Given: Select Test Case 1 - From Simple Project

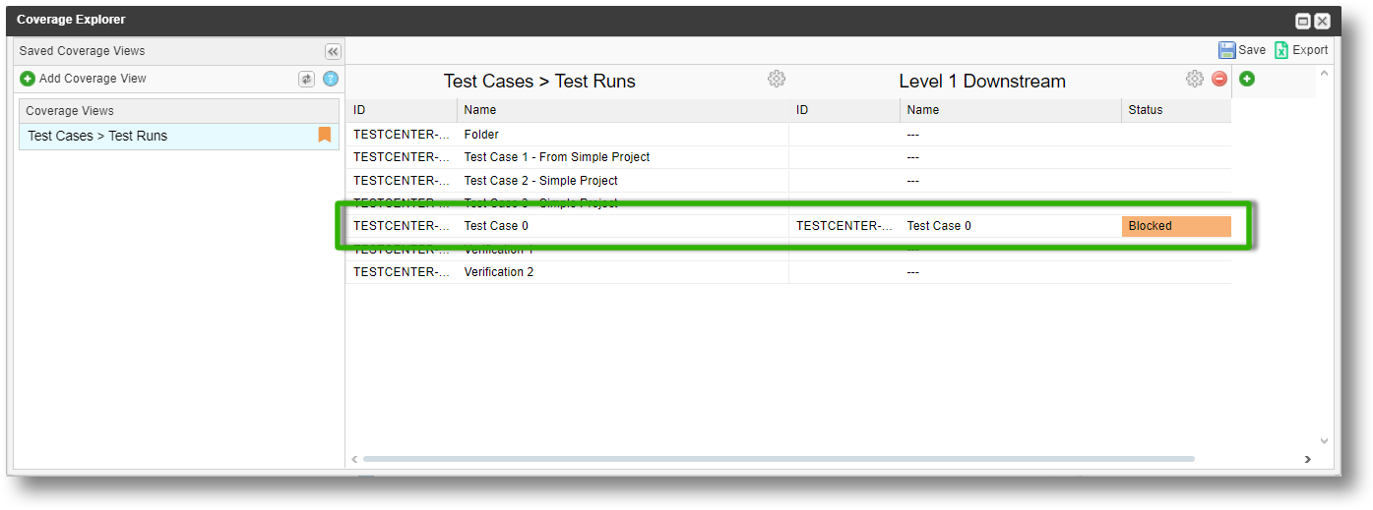Looking at the screenshot, I should 557,157.
